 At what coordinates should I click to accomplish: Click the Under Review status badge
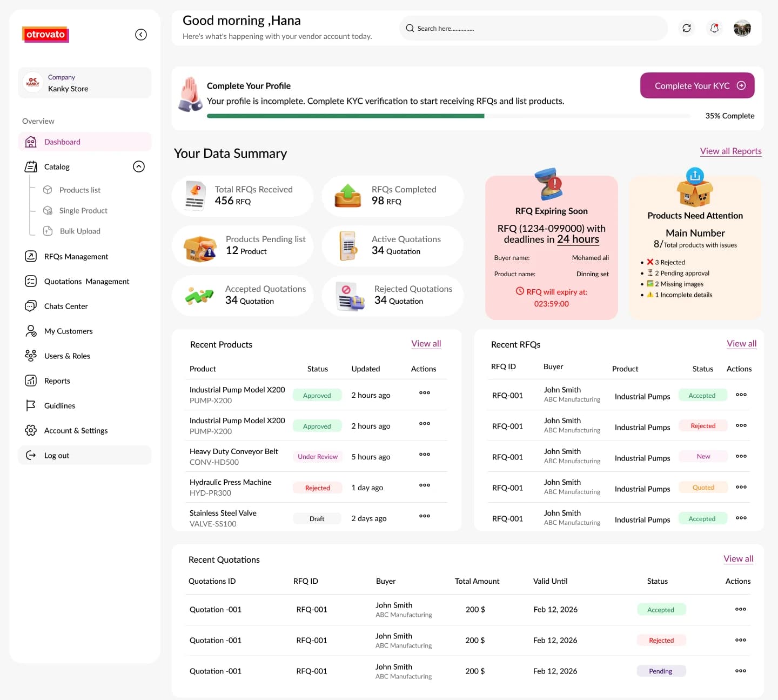pyautogui.click(x=318, y=457)
